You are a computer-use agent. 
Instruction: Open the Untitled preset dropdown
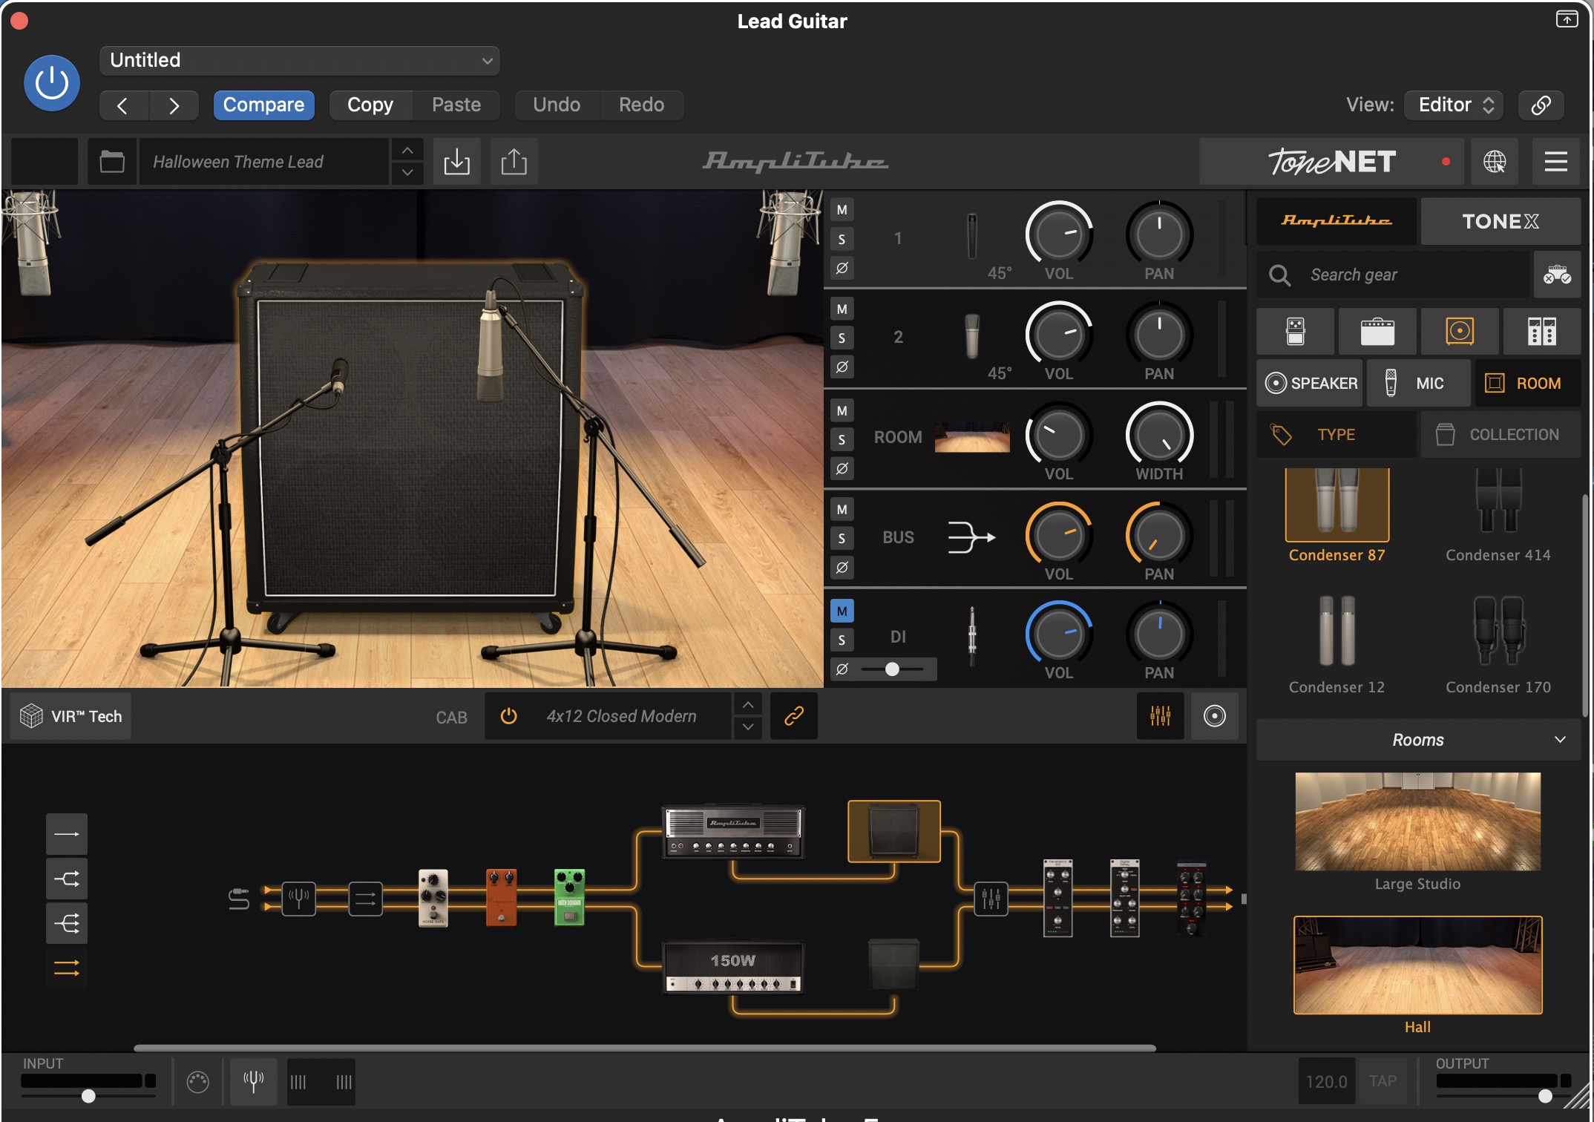[299, 60]
